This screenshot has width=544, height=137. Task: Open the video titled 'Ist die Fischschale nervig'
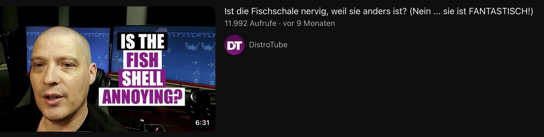379,11
